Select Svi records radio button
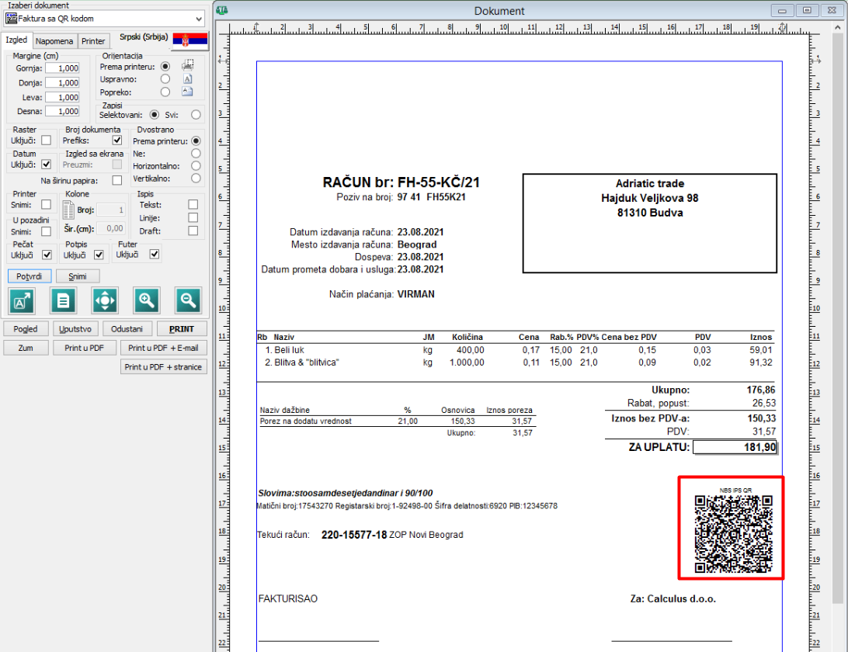 196,115
